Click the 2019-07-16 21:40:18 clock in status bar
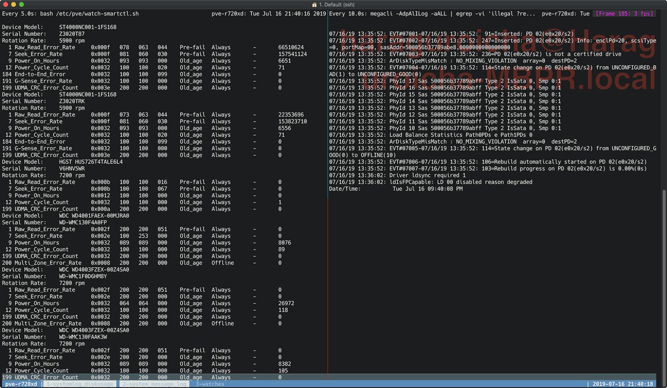 point(623,384)
